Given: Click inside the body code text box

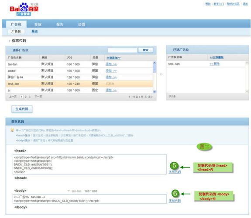Looking at the screenshot, I should 89,199.
